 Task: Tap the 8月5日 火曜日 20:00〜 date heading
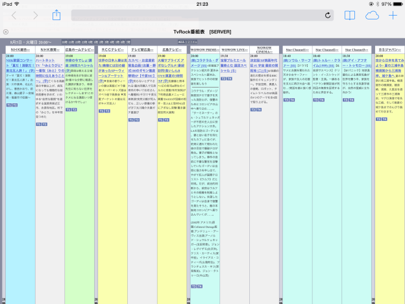point(31,42)
